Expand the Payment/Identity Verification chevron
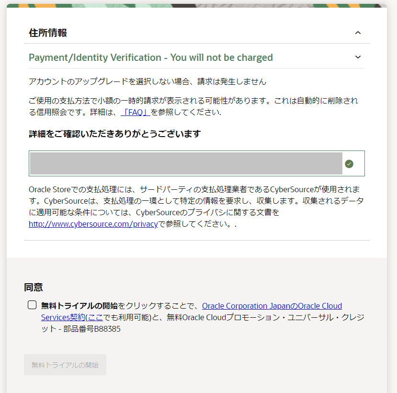 358,57
